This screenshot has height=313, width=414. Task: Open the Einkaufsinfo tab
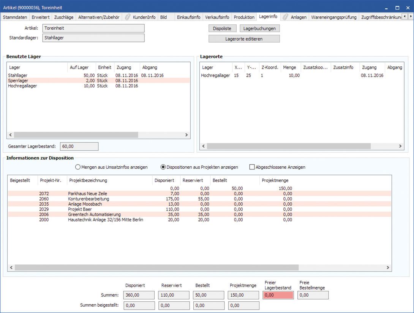(188, 17)
